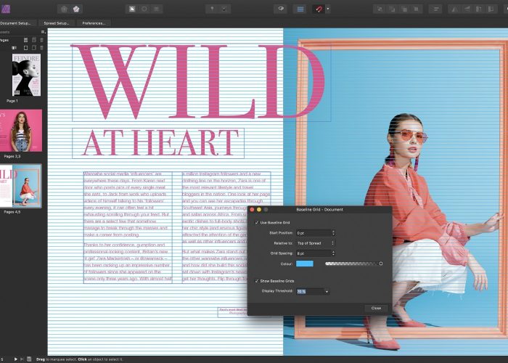
Task: Click the Grid Spacing stepper arrows
Action: point(333,253)
